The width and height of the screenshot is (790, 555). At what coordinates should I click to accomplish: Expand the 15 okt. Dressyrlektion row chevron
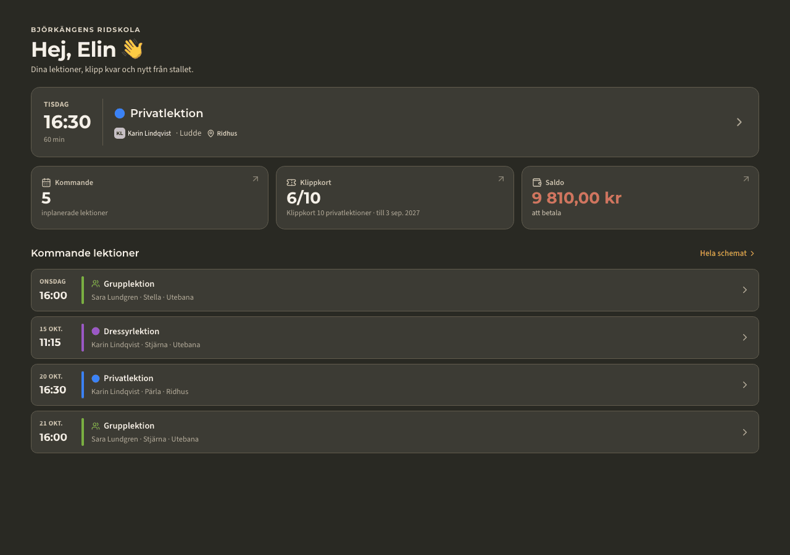point(745,337)
